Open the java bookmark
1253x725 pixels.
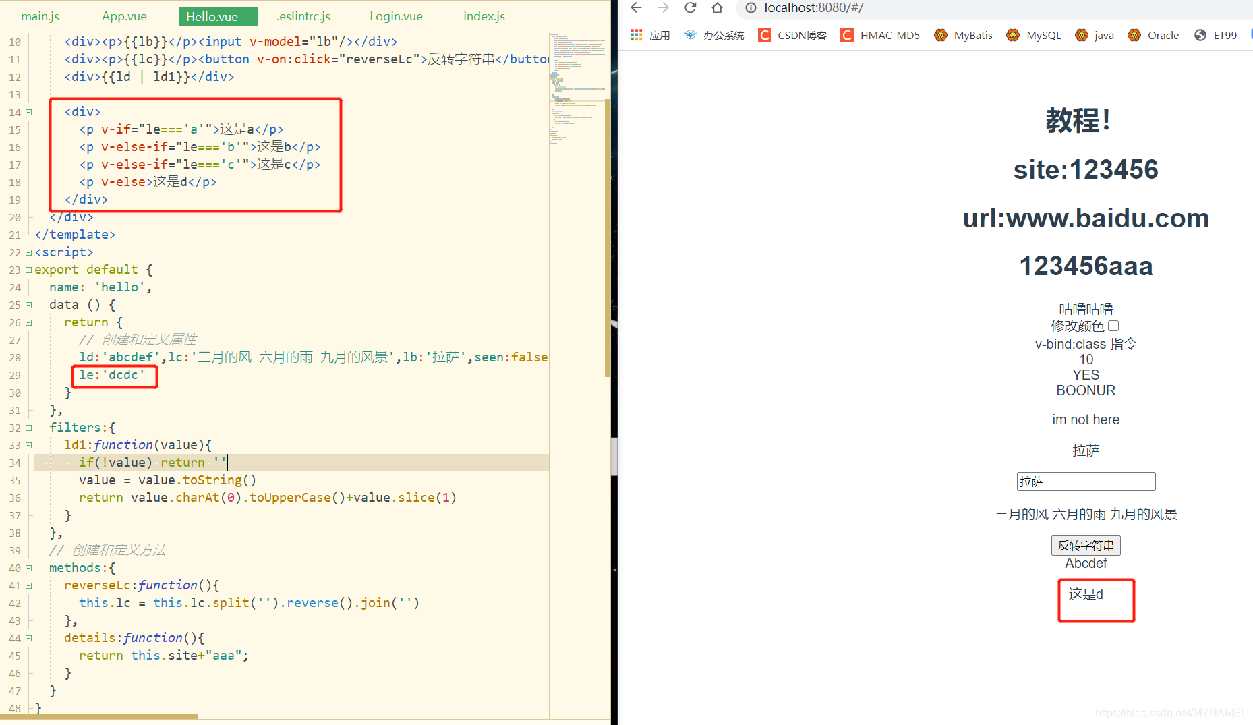(x=1095, y=35)
